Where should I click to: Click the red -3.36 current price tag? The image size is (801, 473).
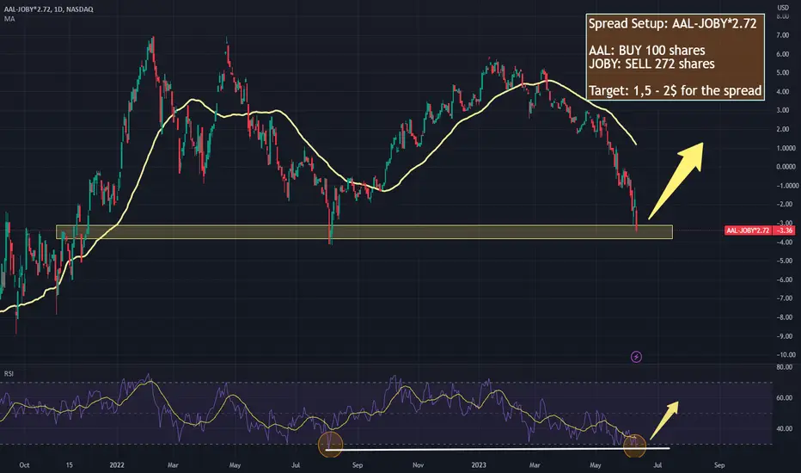tap(784, 230)
